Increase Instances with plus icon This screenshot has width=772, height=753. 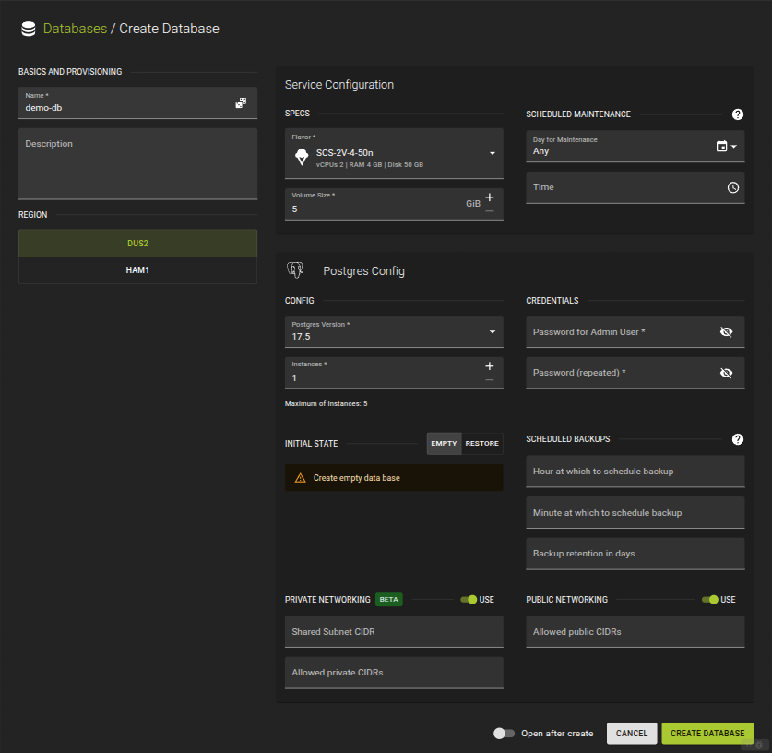(x=490, y=366)
